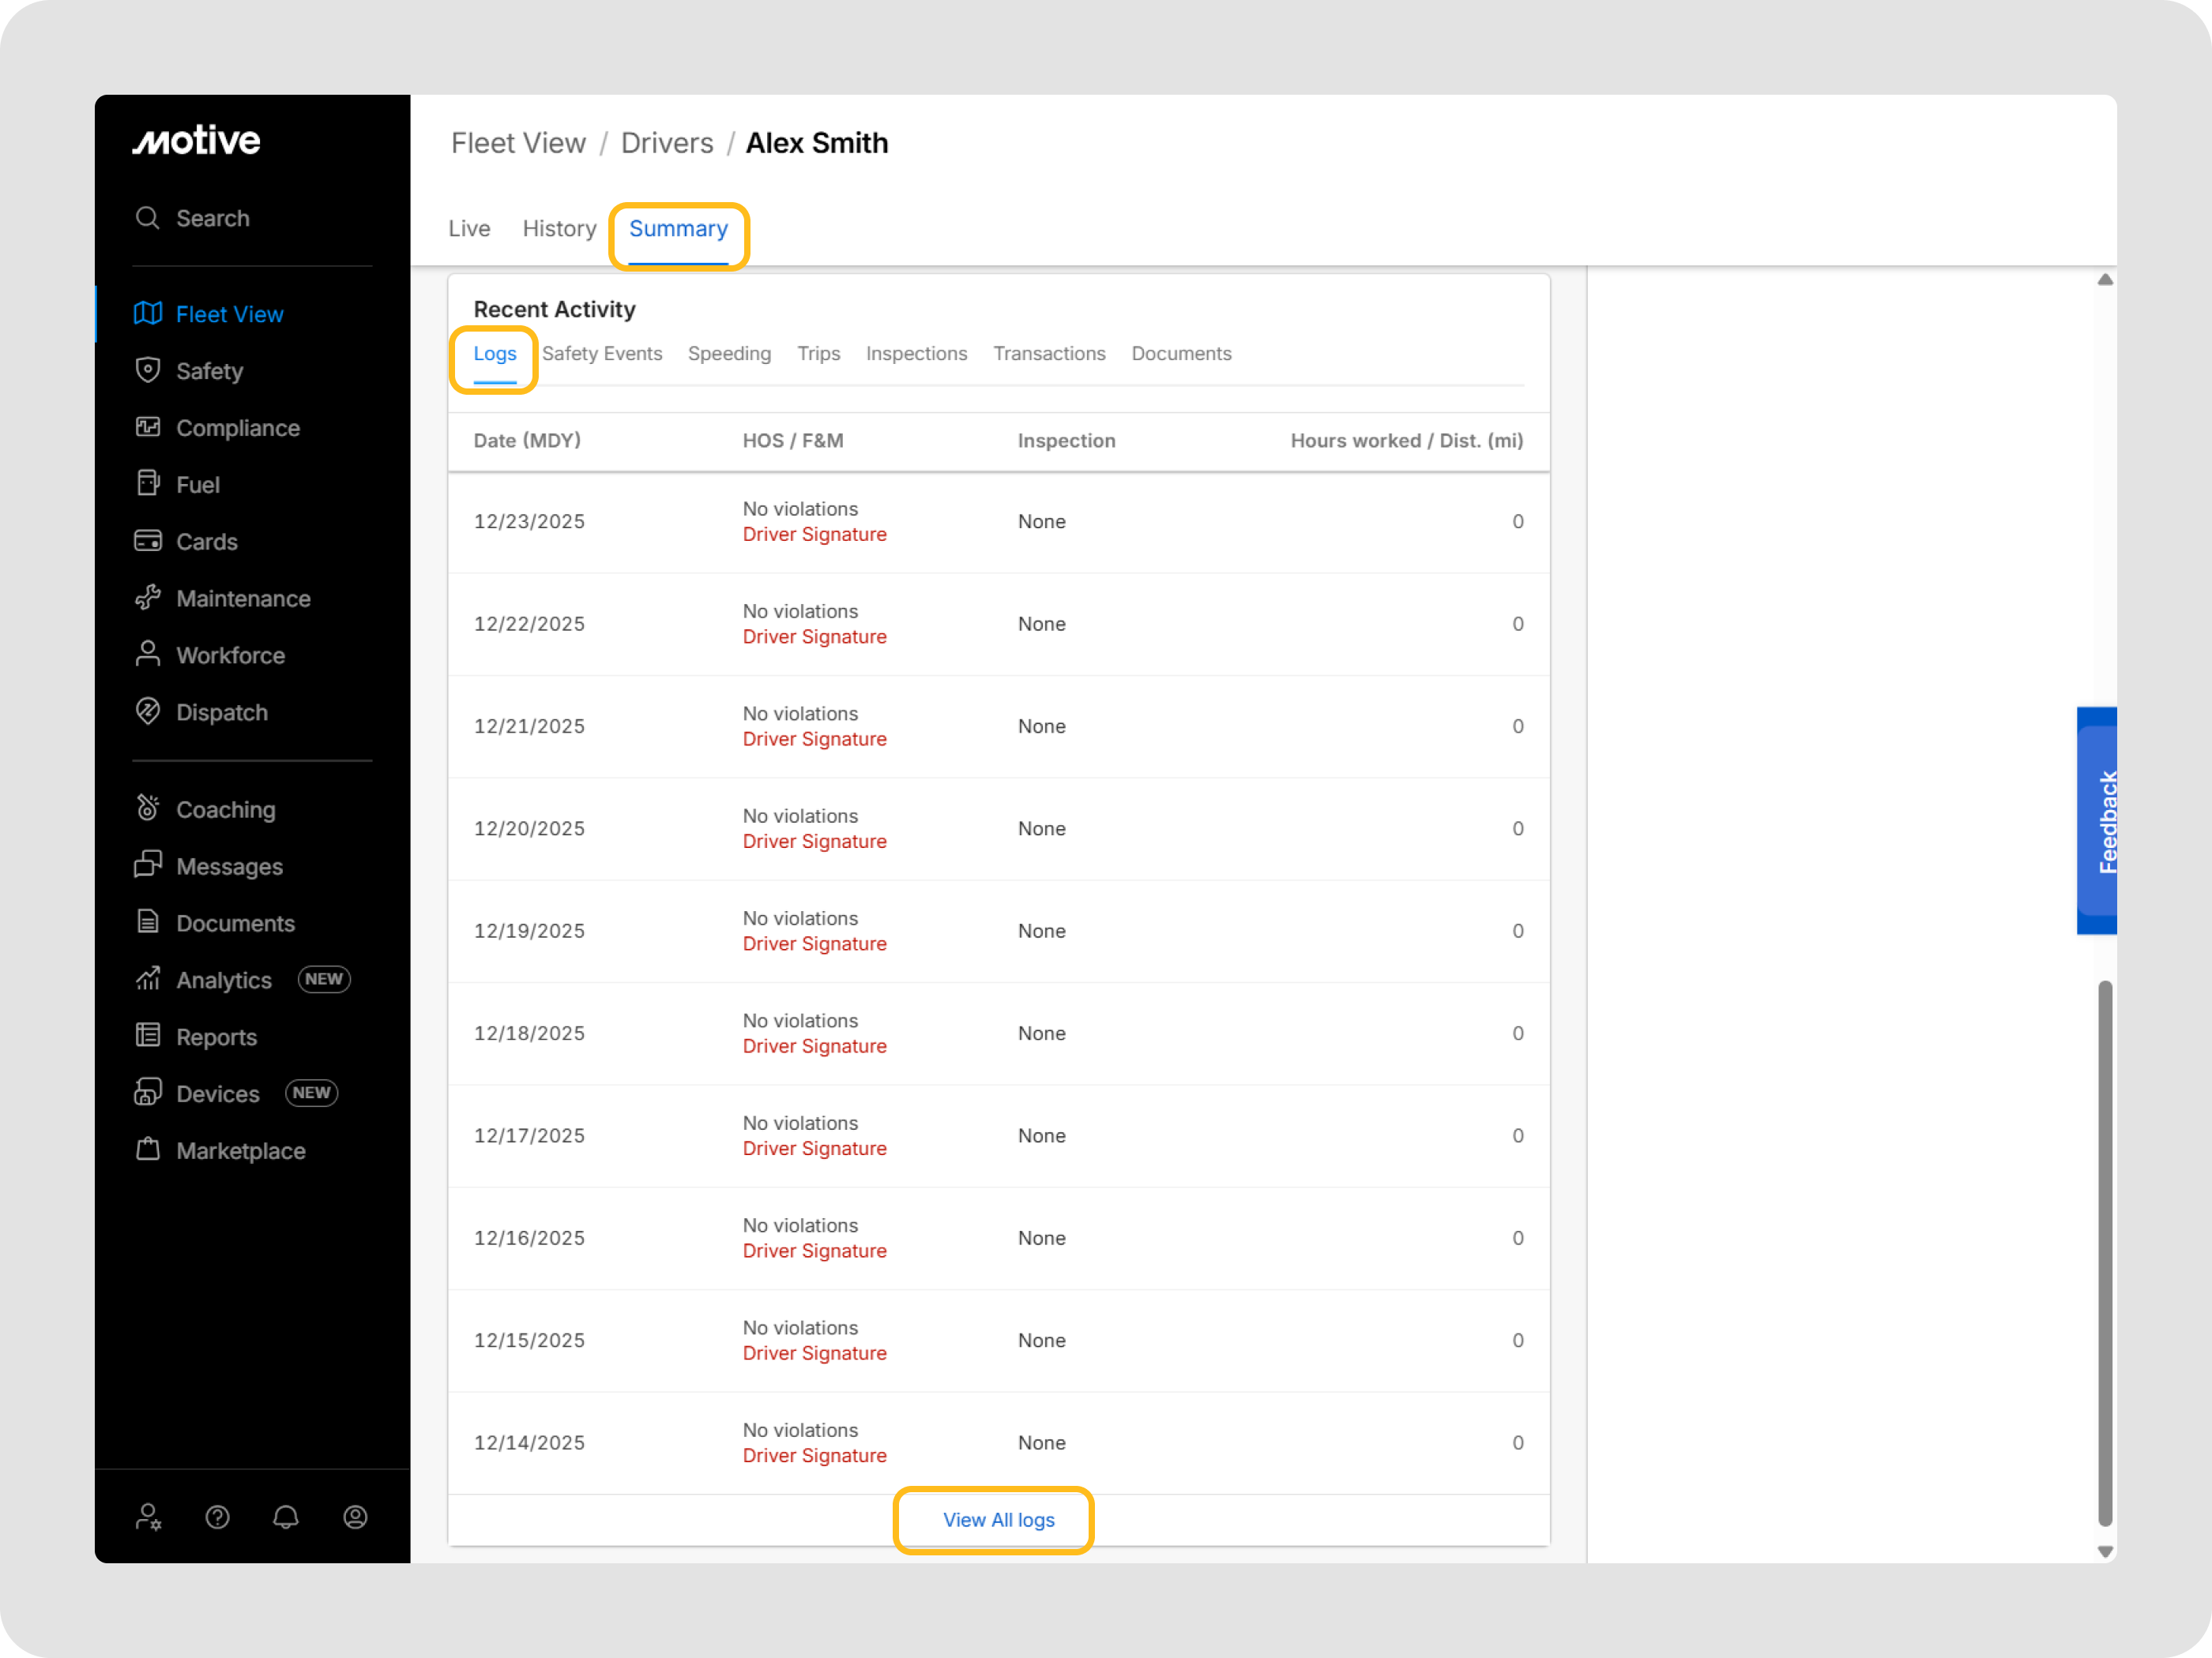Click the help question mark icon
The height and width of the screenshot is (1658, 2212).
click(217, 1517)
